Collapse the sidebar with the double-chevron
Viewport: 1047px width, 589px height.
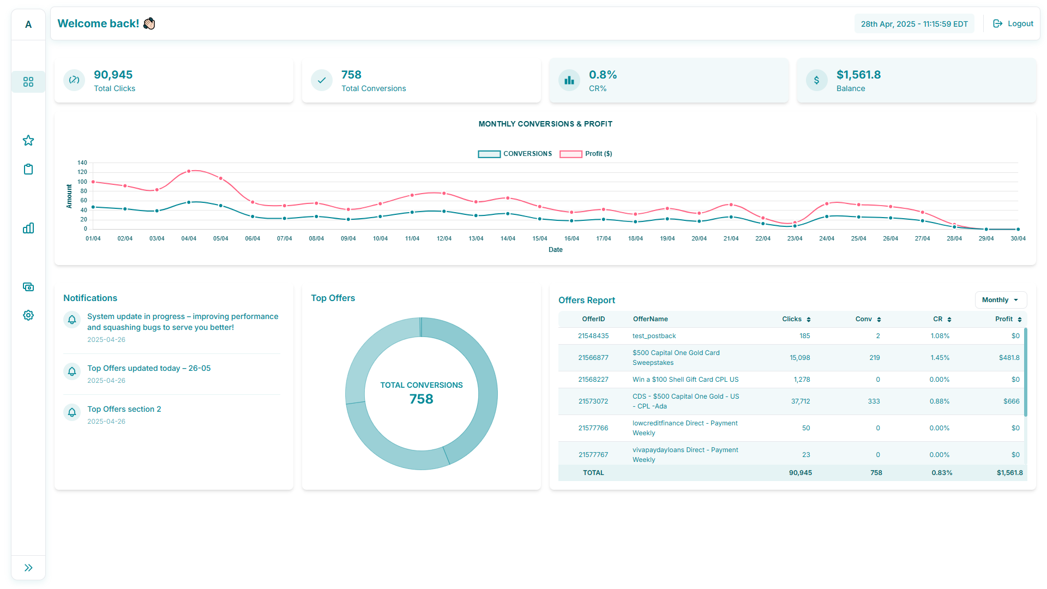28,567
